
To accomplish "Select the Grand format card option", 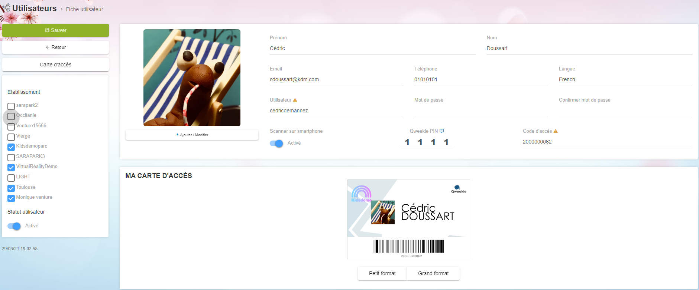I will coord(433,273).
